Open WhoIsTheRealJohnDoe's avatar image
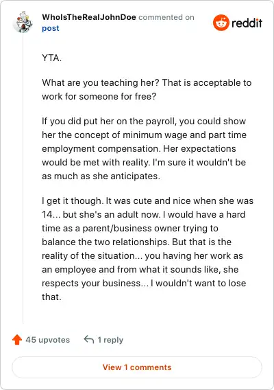 (x=23, y=22)
